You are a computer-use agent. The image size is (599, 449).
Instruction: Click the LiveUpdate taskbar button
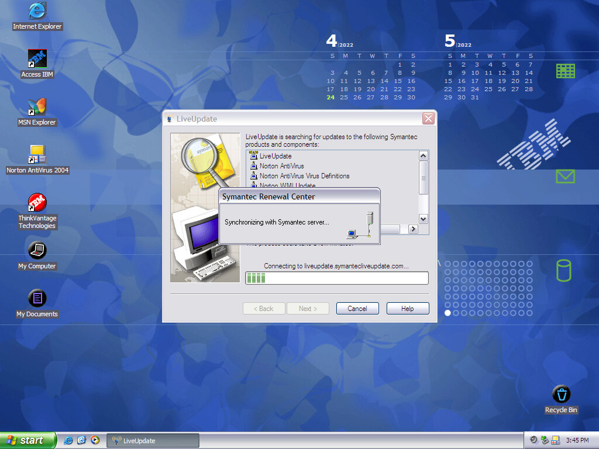tap(153, 440)
